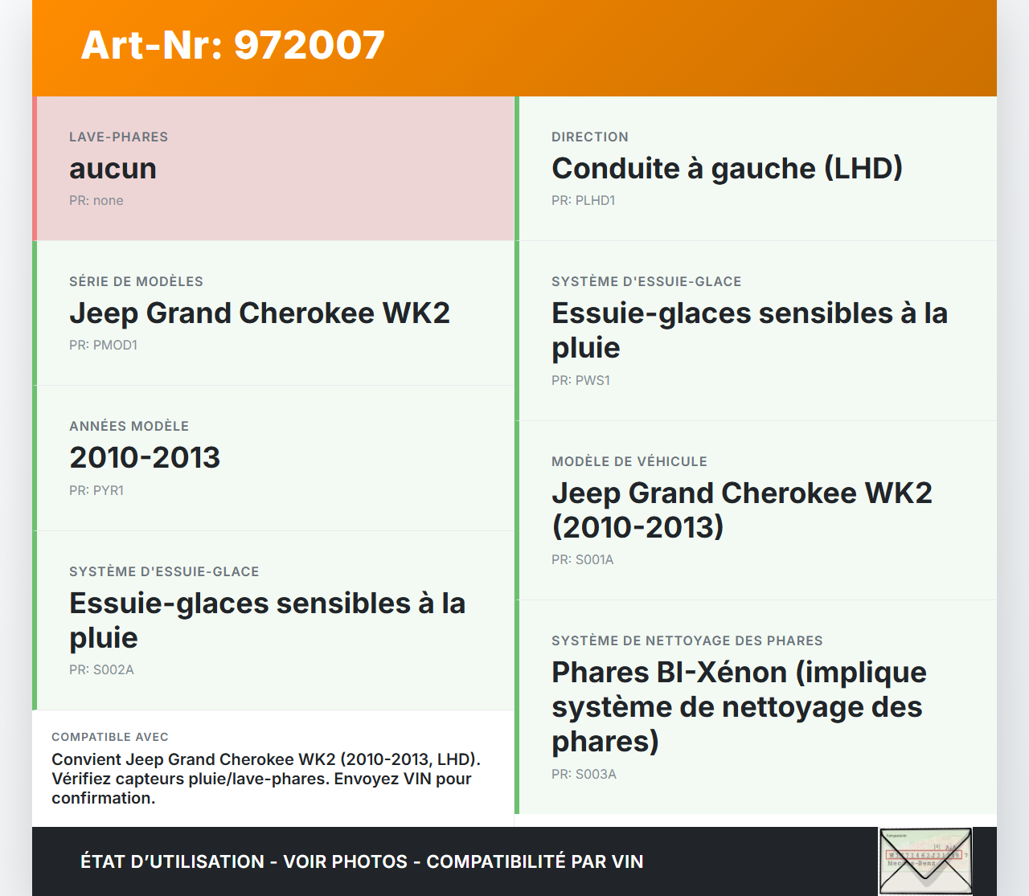Select the 'Conduite à gauche (LHD)' direction value
This screenshot has height=896, width=1029.
tap(727, 169)
